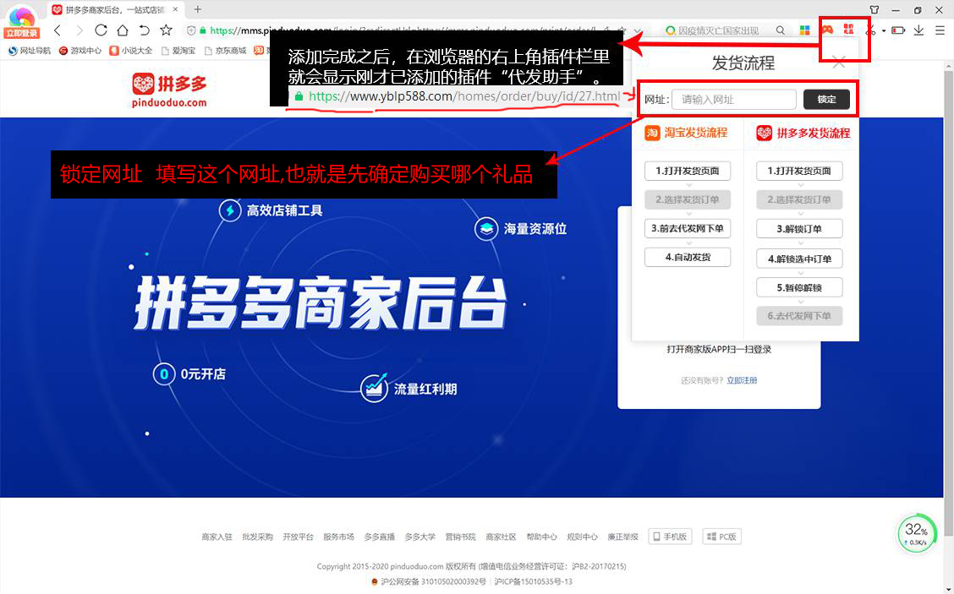
Task: Click 拼多多 2.选择发货订单 button
Action: click(x=799, y=199)
